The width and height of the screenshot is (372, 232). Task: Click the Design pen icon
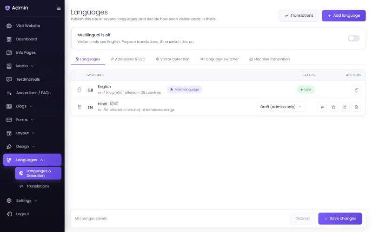pyautogui.click(x=9, y=147)
